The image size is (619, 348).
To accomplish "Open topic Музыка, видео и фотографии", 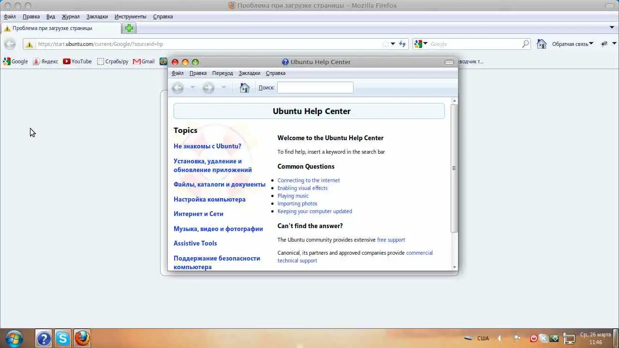I will (218, 229).
